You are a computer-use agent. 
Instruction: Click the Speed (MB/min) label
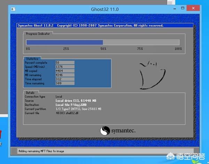point(35,67)
